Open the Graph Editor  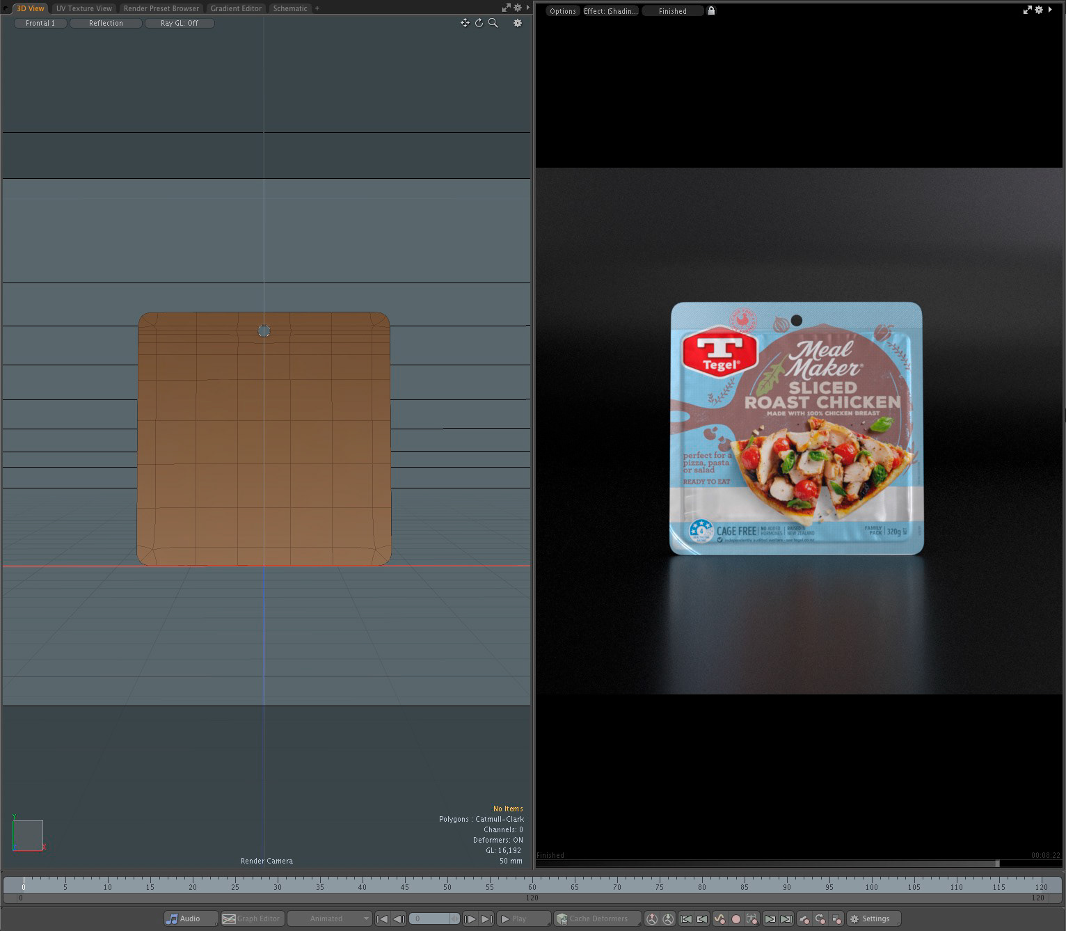pyautogui.click(x=252, y=918)
